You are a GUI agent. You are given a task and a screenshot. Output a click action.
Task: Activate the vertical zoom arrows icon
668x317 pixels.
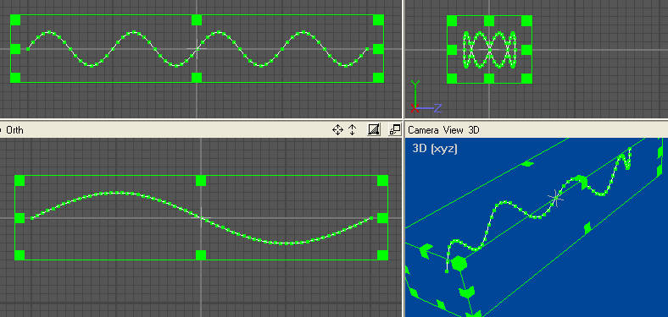pyautogui.click(x=353, y=129)
